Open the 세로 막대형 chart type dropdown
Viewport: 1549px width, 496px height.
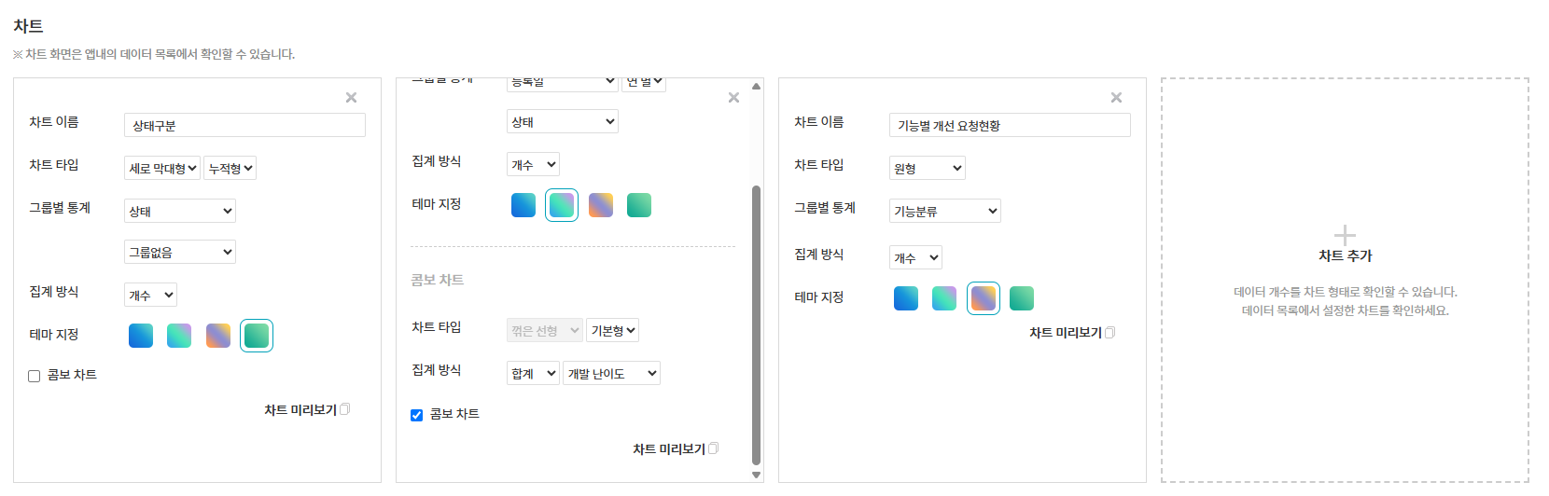pyautogui.click(x=162, y=169)
